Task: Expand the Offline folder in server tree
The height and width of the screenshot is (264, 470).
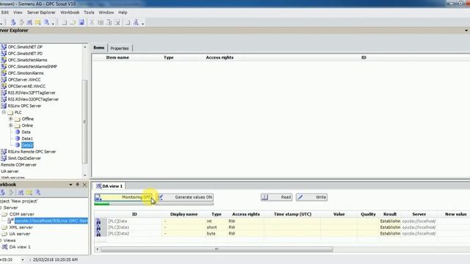Action: point(11,119)
